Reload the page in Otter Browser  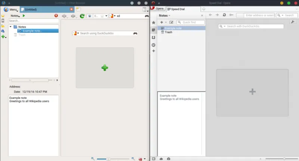[82, 16]
